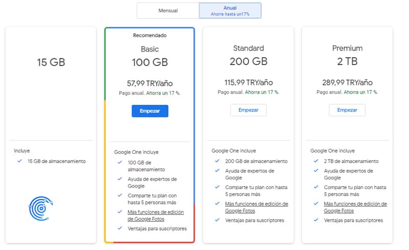The height and width of the screenshot is (250, 409).
Task: Click Ahorra un 17 % under Basic price
Action: pos(163,93)
